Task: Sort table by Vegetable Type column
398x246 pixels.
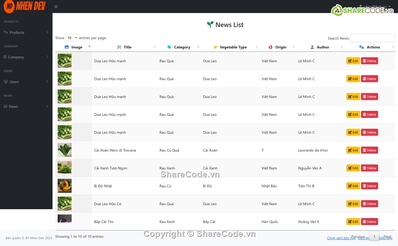Action: pyautogui.click(x=230, y=47)
